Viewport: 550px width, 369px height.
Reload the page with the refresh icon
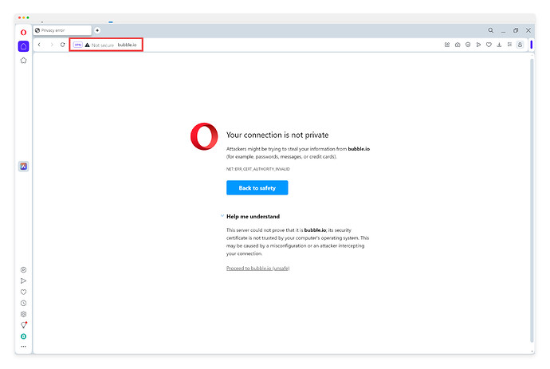[x=62, y=45]
